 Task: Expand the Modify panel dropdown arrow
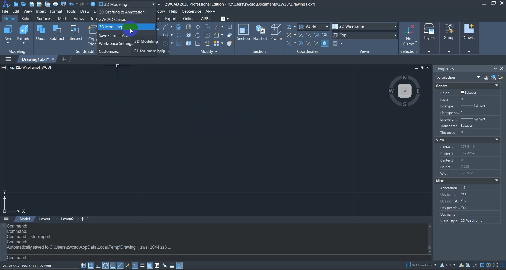216,51
